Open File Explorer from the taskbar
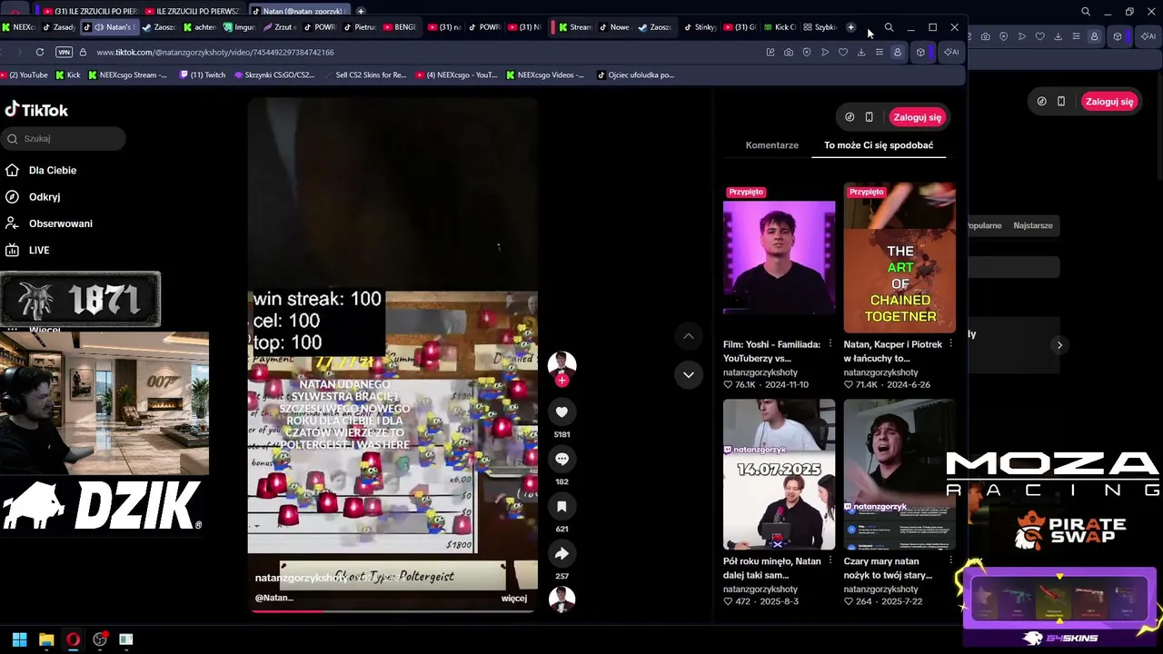The height and width of the screenshot is (654, 1163). pyautogui.click(x=46, y=639)
